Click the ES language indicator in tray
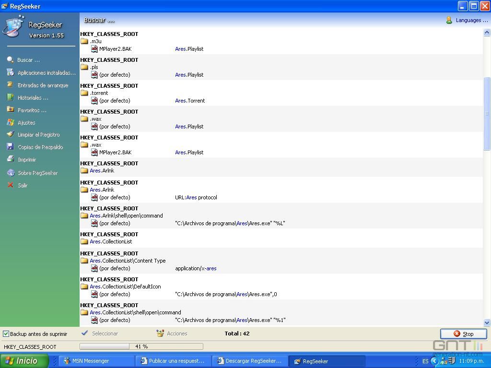491x368 pixels. click(x=425, y=361)
